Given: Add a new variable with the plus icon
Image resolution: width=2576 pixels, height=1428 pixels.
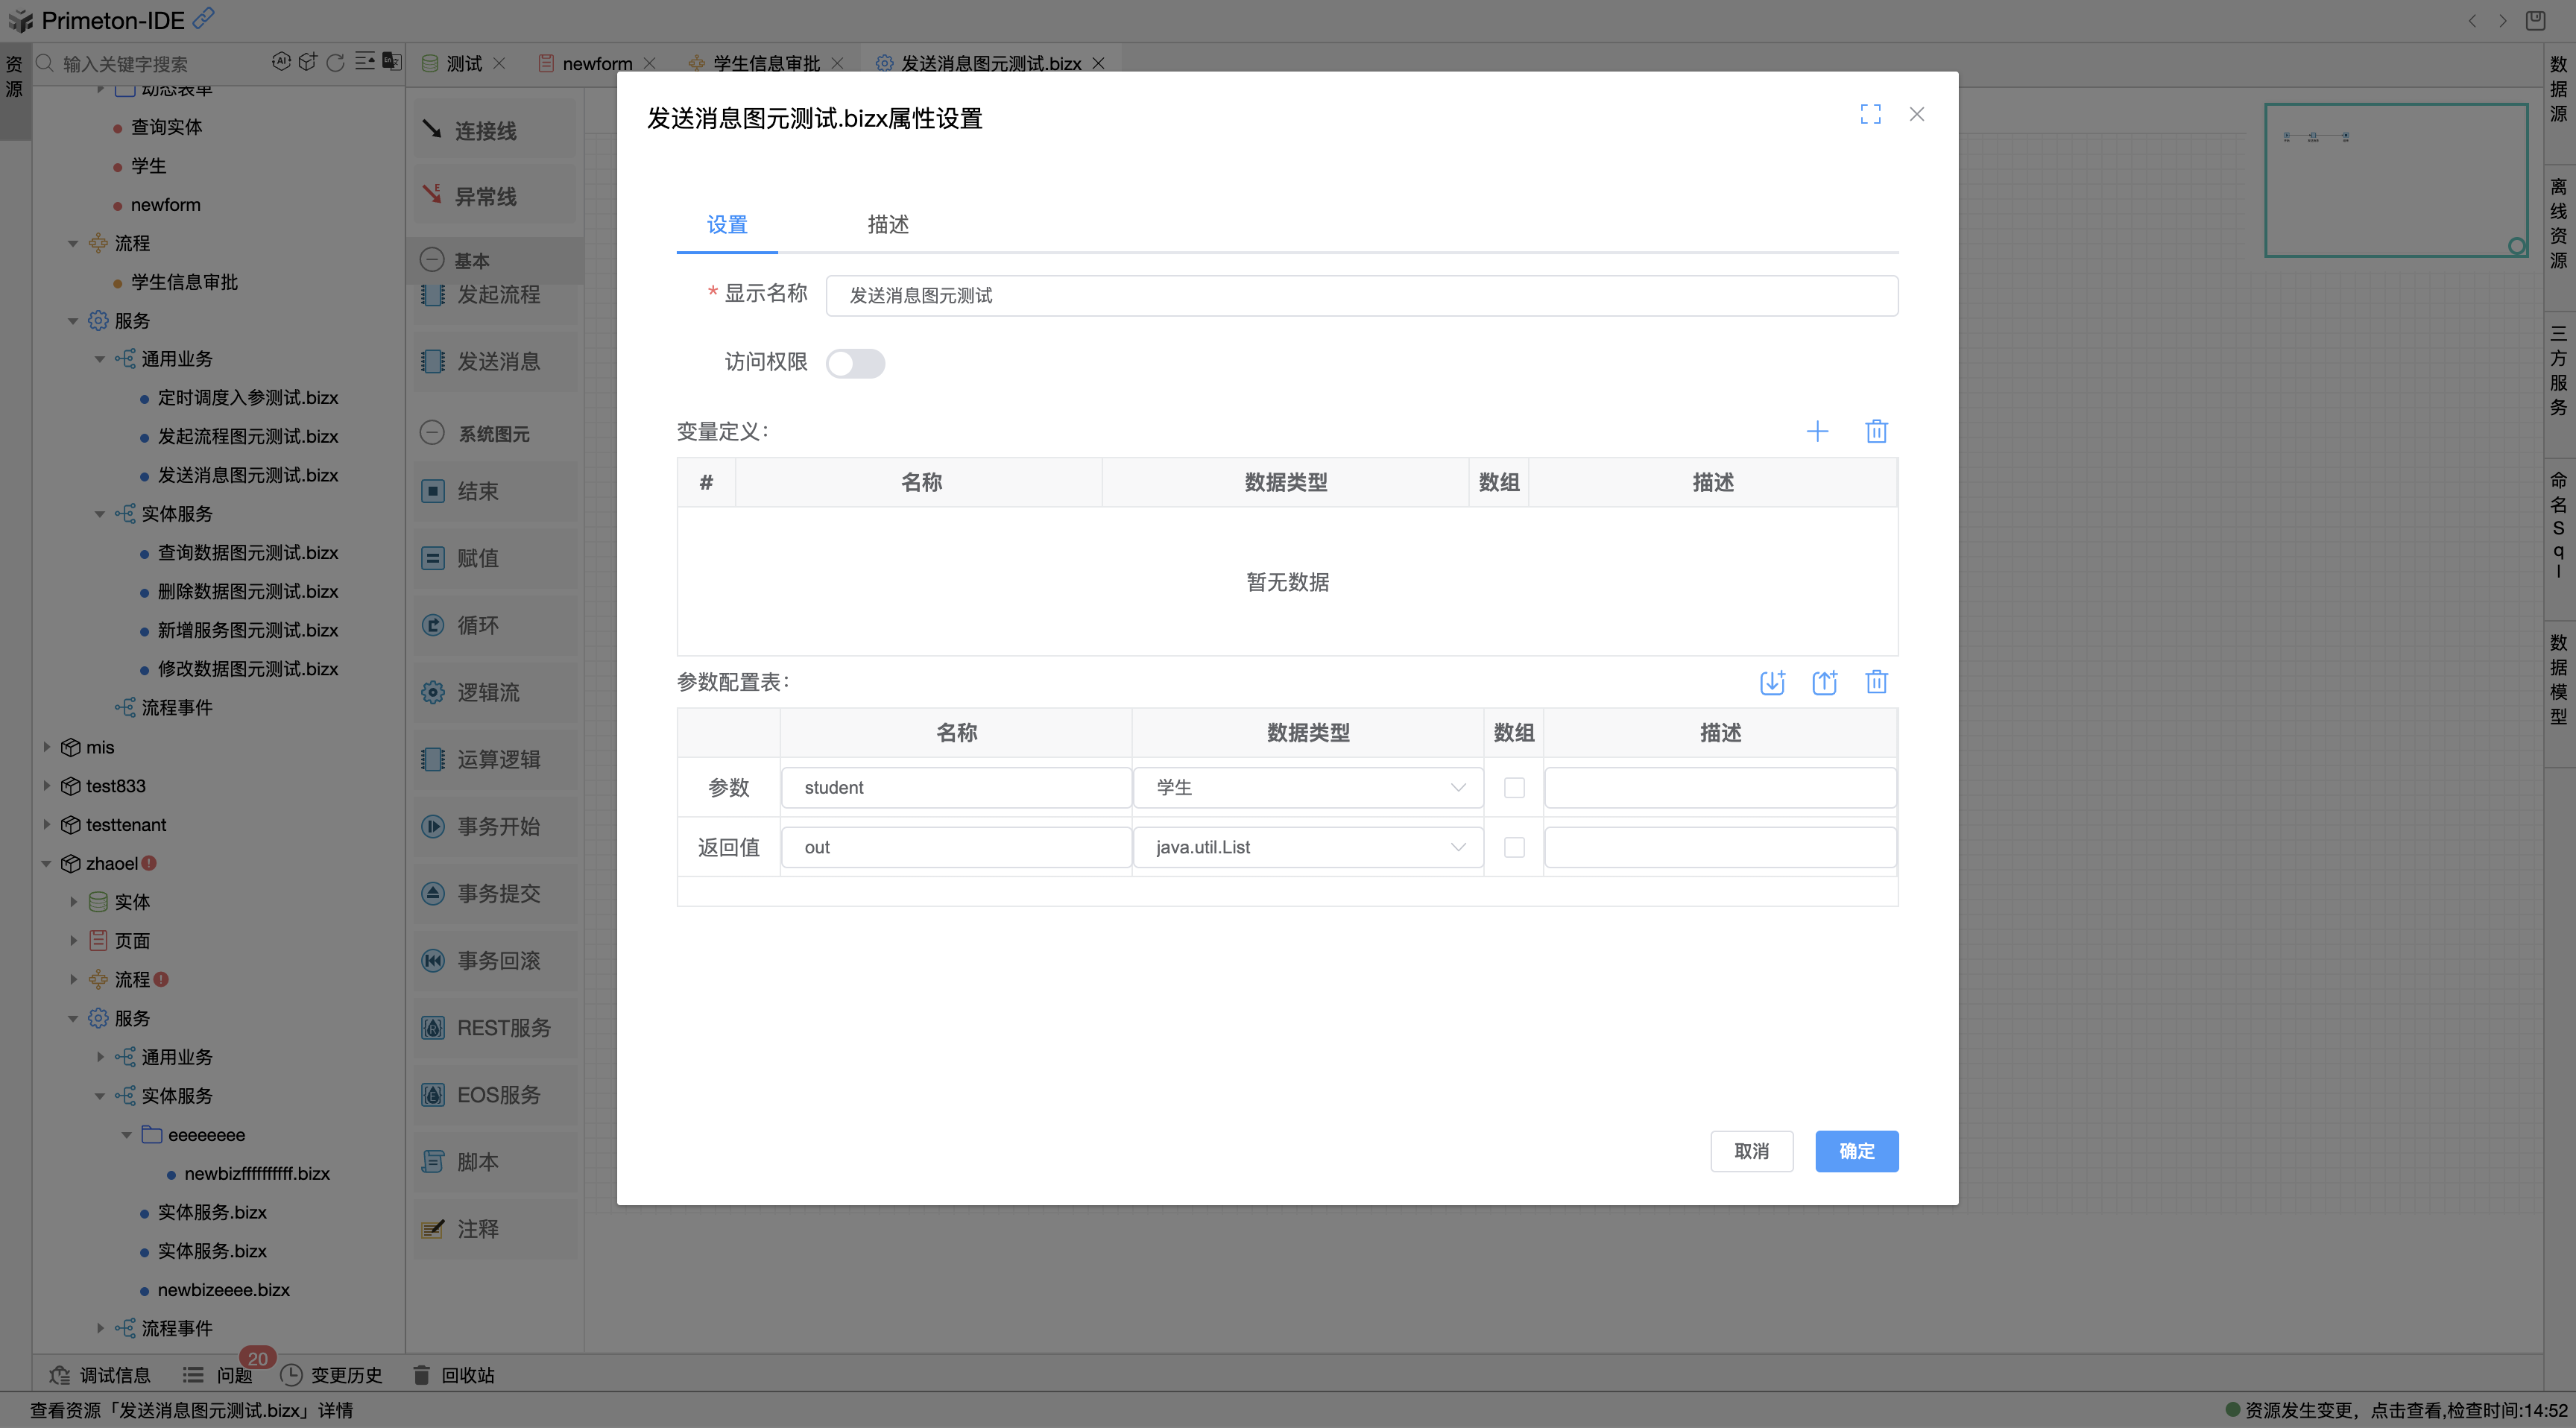Looking at the screenshot, I should point(1818,431).
